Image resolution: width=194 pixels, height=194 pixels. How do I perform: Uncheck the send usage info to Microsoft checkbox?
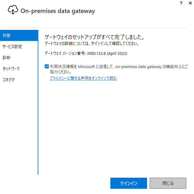click(x=47, y=67)
